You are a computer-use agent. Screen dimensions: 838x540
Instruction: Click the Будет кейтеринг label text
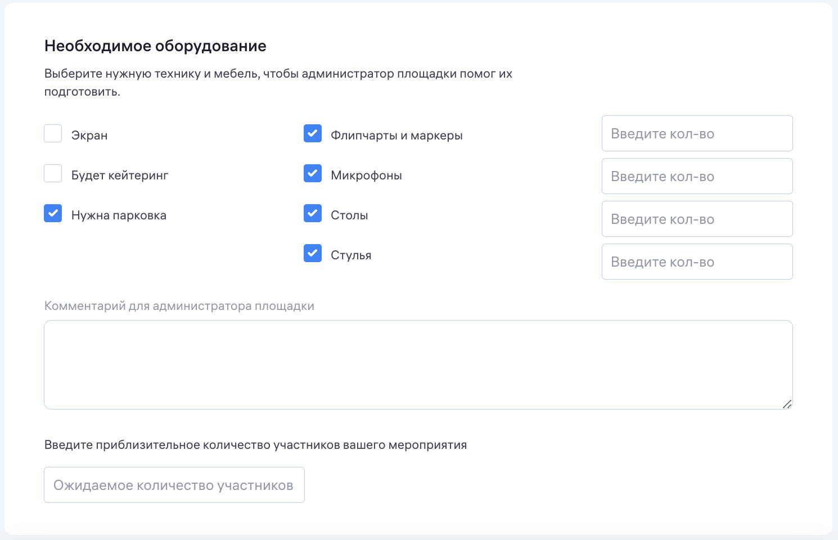pos(120,175)
